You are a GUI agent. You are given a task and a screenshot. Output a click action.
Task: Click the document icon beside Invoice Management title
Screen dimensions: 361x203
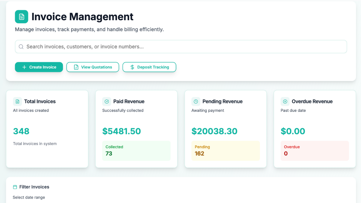pos(22,17)
